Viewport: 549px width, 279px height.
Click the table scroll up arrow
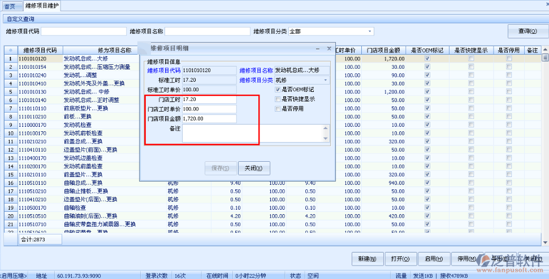(545, 50)
